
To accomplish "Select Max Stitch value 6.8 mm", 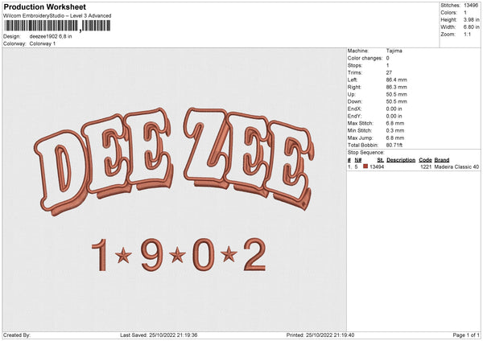I will 395,123.
